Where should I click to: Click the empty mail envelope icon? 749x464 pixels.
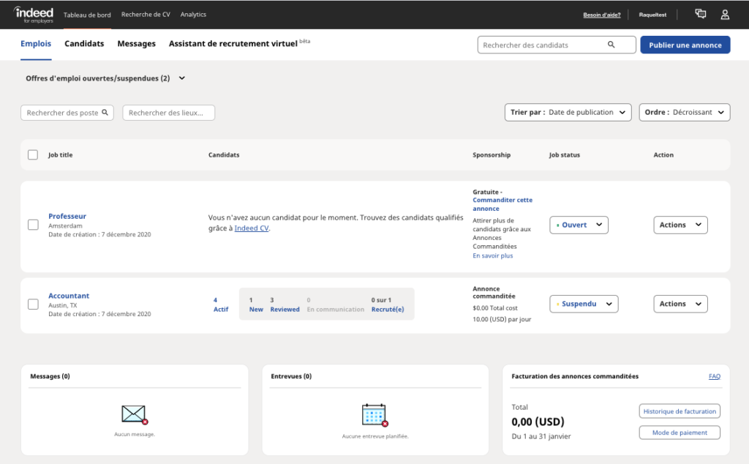click(134, 414)
